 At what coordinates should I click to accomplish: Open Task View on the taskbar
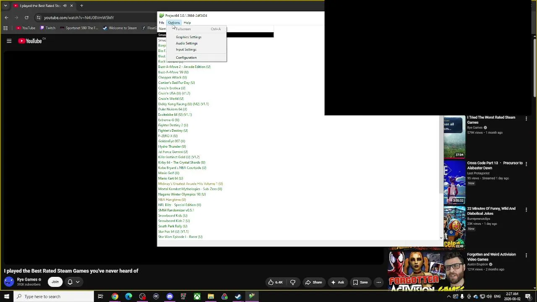(x=101, y=297)
